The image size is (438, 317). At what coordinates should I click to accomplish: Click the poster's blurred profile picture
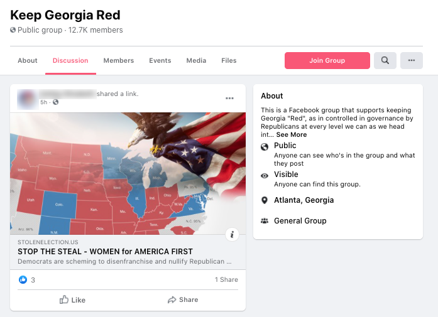27,98
